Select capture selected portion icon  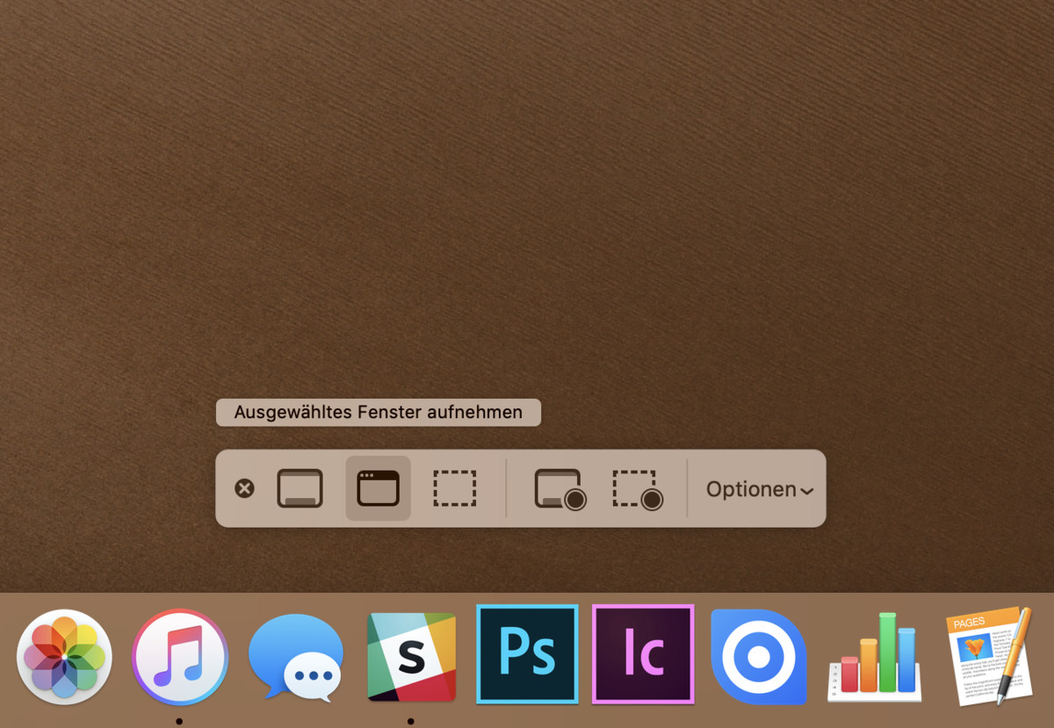[455, 488]
